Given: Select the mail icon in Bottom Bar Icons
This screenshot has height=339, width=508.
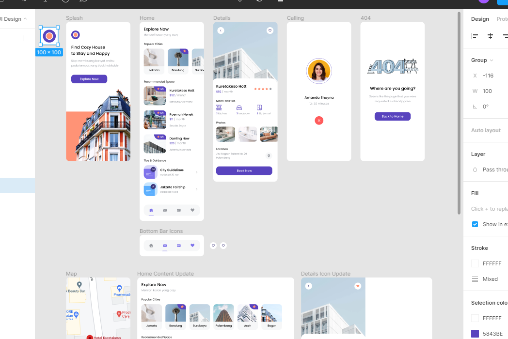Looking at the screenshot, I should [165, 246].
